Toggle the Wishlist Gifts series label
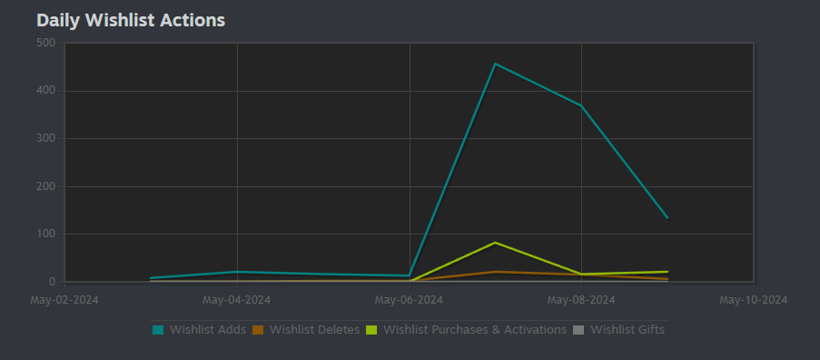This screenshot has width=820, height=360. point(627,330)
